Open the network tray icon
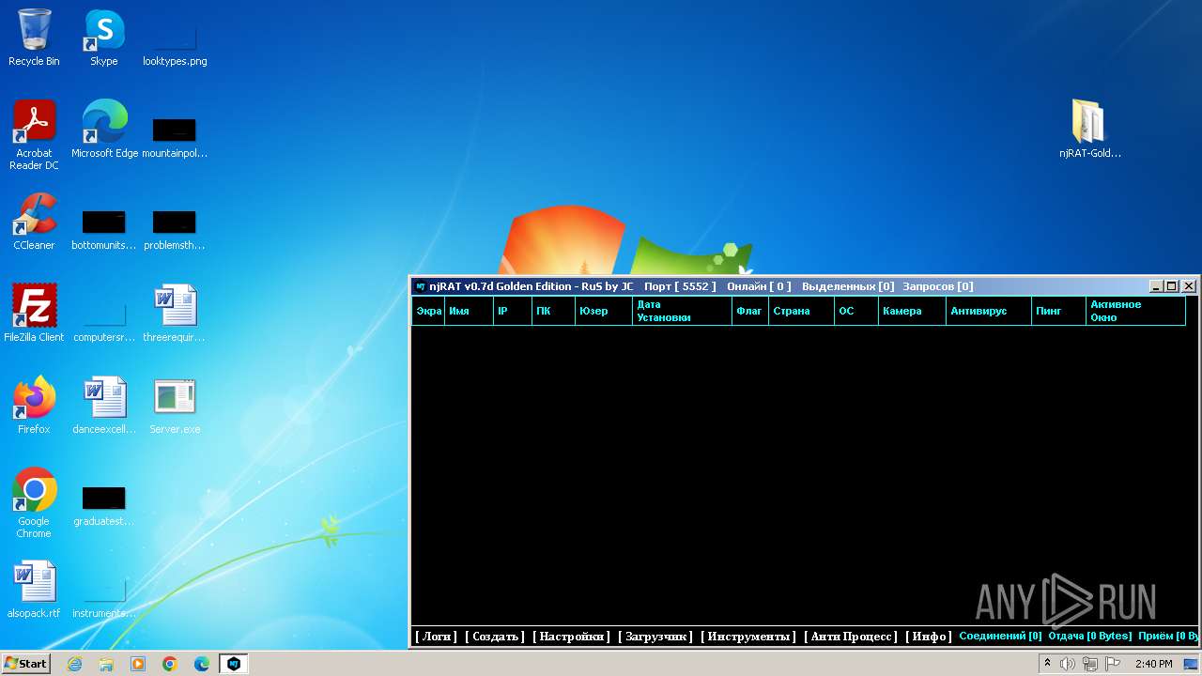This screenshot has width=1202, height=676. click(1090, 664)
